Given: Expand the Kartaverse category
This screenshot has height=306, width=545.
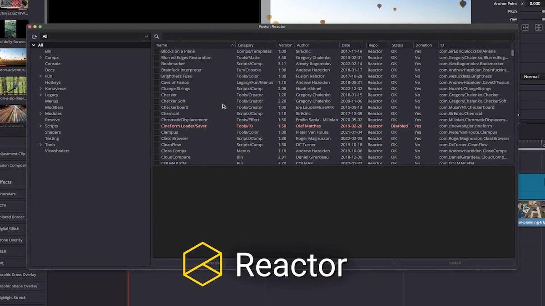Looking at the screenshot, I should 40,88.
